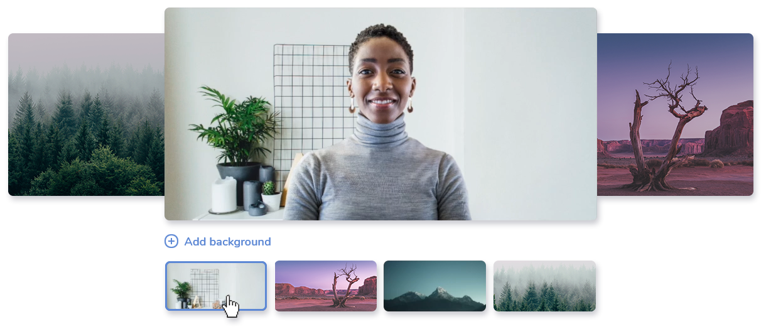Viewport: 766px width, 329px height.
Task: Pick the snowy mountain peak background thumbnail
Action: coord(434,286)
